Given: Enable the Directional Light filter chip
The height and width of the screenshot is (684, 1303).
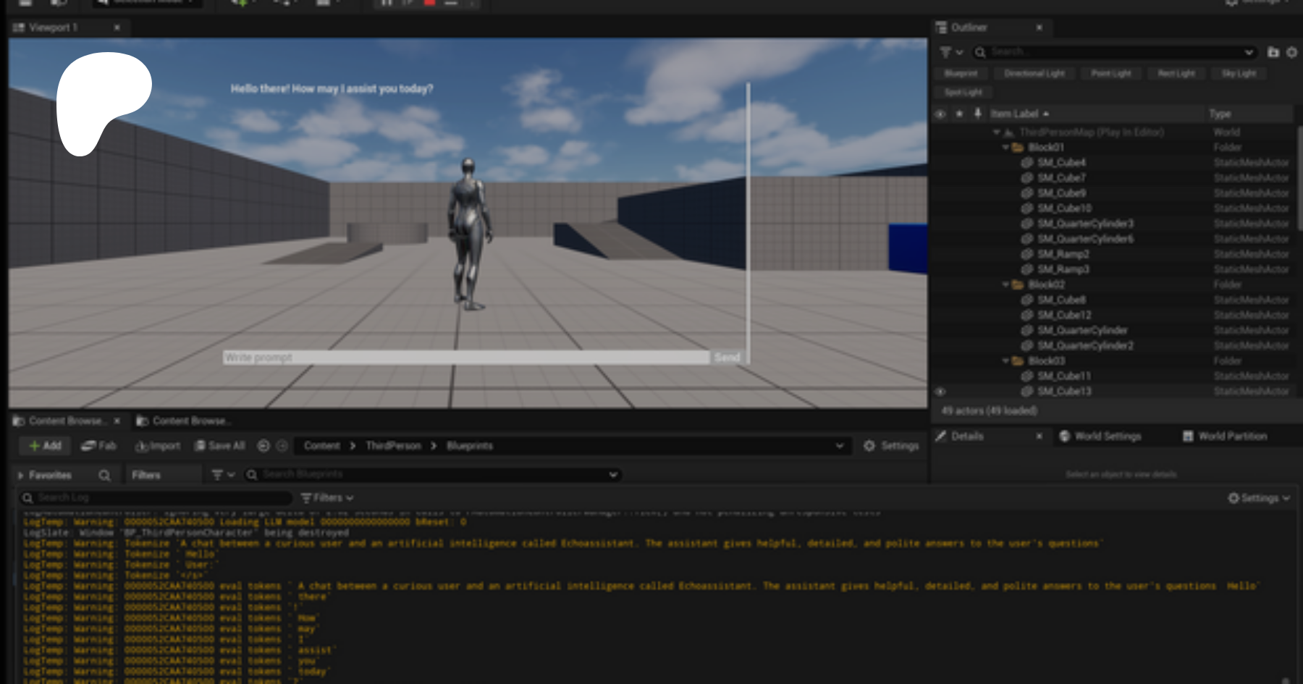Looking at the screenshot, I should pos(1034,73).
